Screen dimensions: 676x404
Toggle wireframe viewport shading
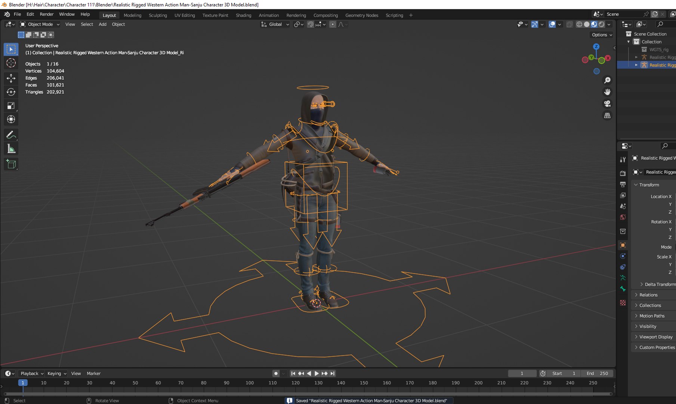(579, 24)
